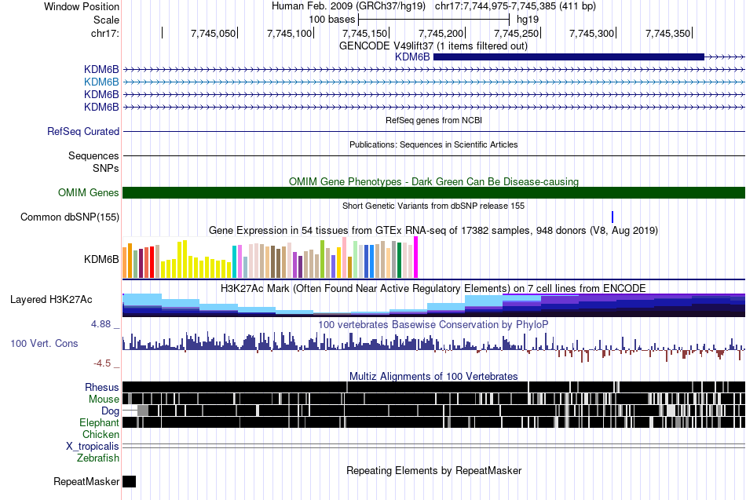
Task: Click the KDM6B label beside the exon block
Action: click(412, 57)
